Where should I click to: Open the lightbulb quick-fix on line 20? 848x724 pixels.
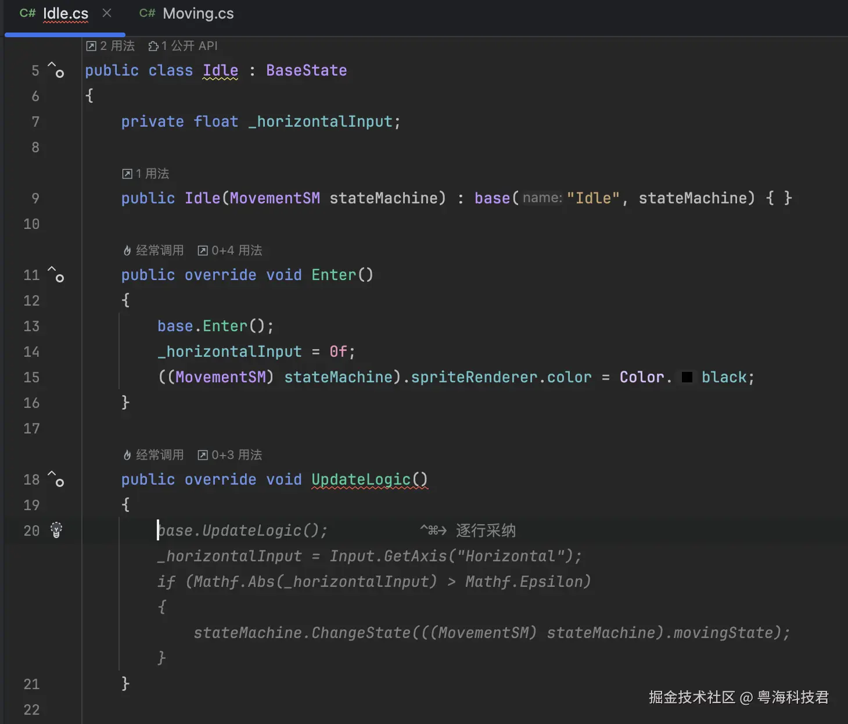coord(56,530)
